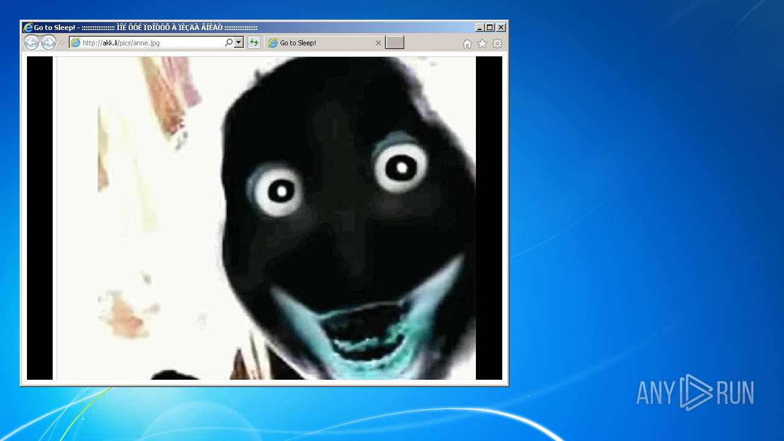Minimize the Internet Explorer window

point(480,28)
